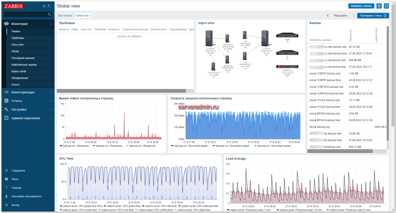
Task: Toggle sidebar hide mode icon
Action: click(49, 6)
